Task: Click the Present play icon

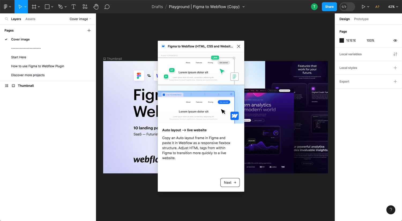Action: (363, 7)
